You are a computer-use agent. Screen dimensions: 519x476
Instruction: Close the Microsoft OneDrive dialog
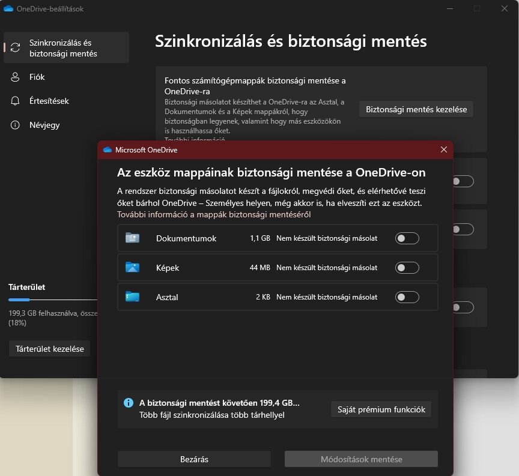pos(444,149)
